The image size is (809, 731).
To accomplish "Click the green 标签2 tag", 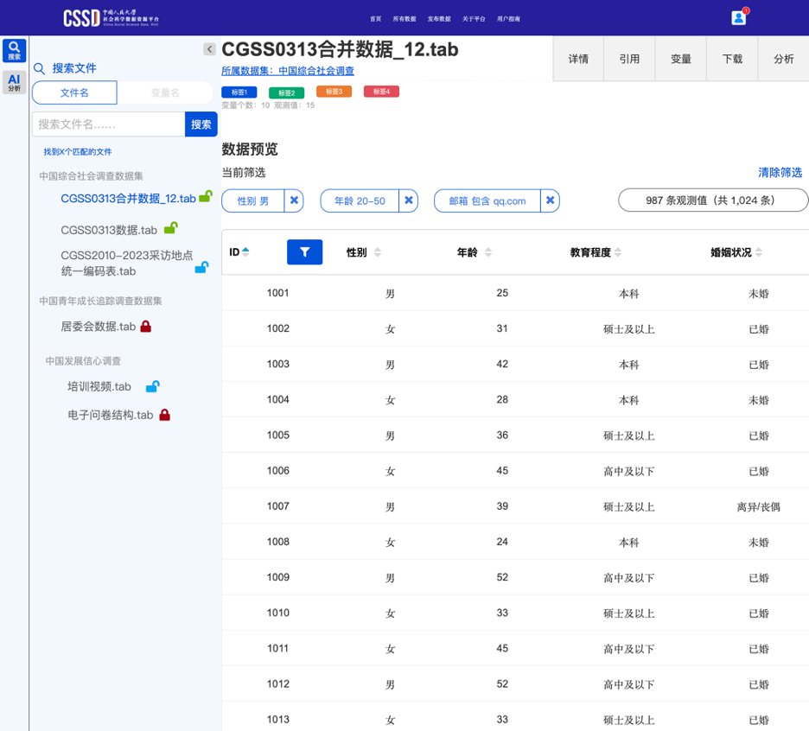I will [x=286, y=92].
